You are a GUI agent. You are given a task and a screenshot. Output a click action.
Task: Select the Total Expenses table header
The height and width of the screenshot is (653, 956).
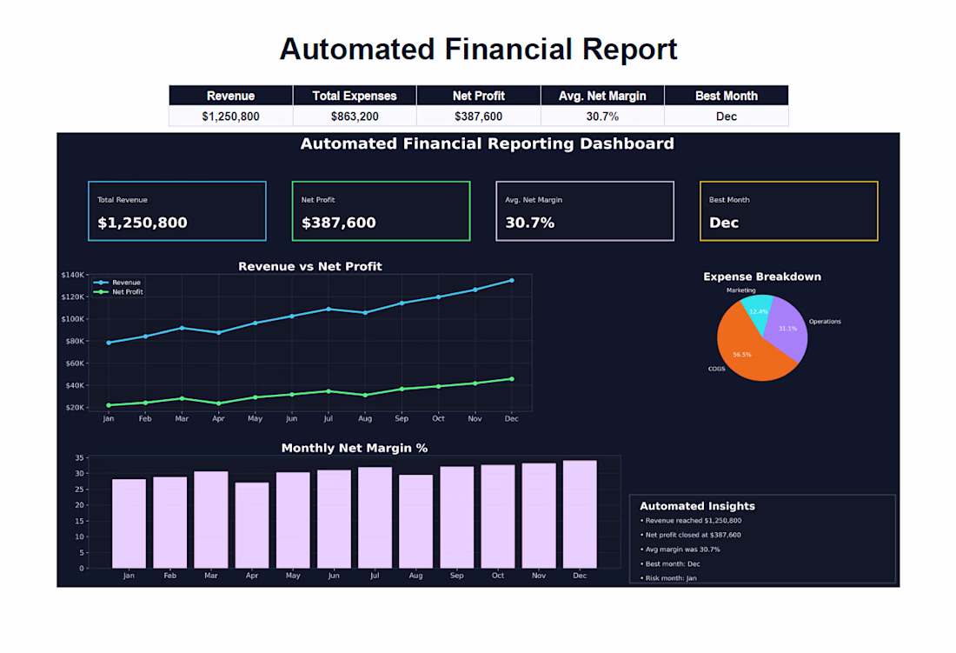(355, 96)
